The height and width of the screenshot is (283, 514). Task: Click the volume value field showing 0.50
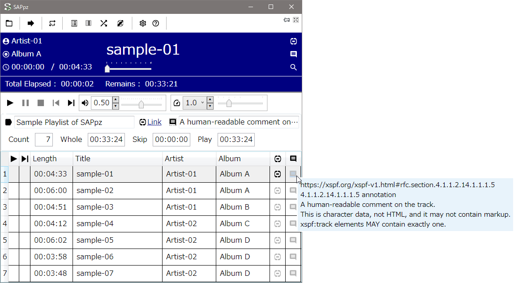pyautogui.click(x=102, y=103)
